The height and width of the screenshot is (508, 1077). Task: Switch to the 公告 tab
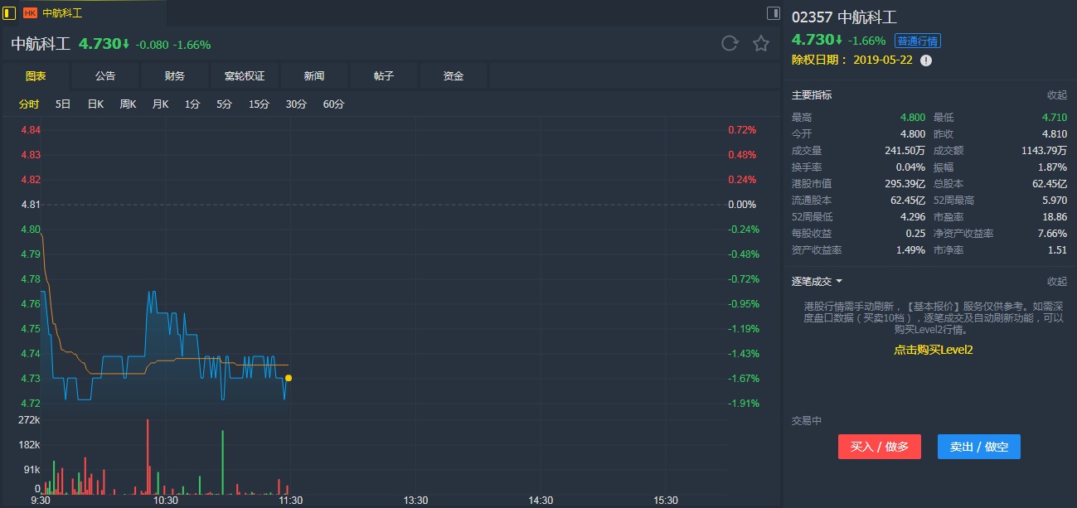tap(105, 76)
